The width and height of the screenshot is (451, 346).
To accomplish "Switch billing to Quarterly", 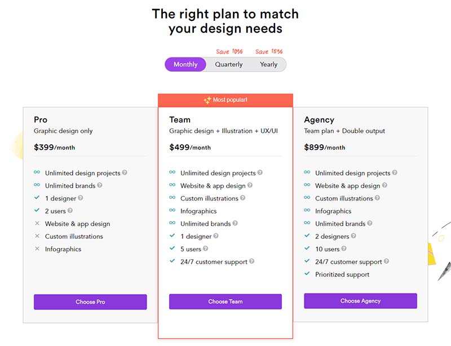I will click(x=229, y=64).
